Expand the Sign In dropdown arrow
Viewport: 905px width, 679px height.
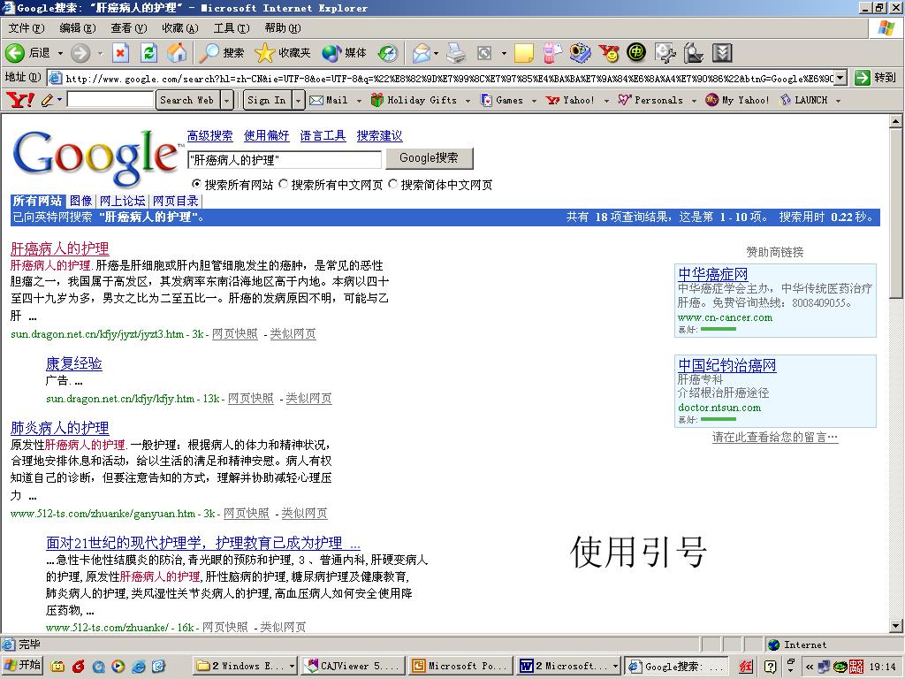pos(298,100)
